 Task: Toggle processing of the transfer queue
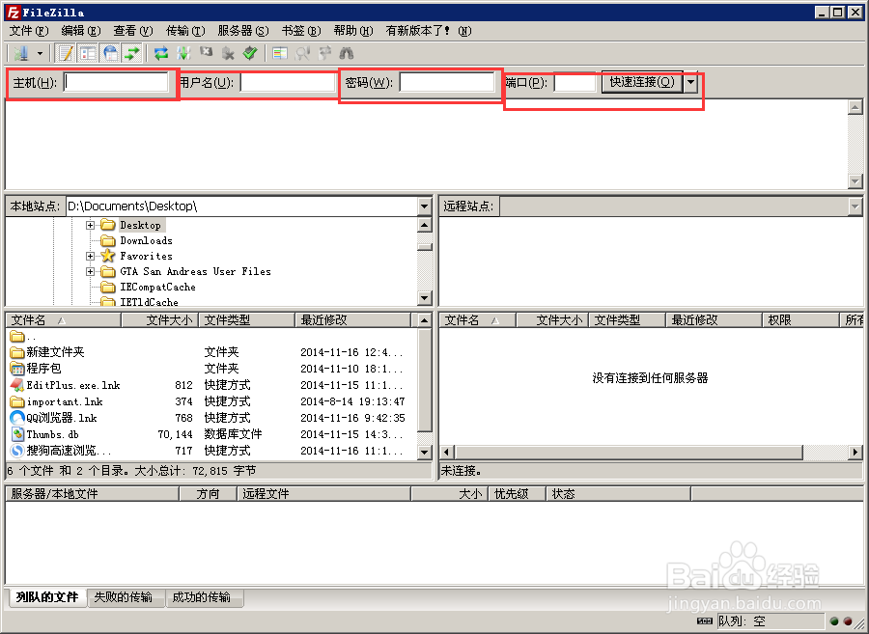tap(183, 54)
